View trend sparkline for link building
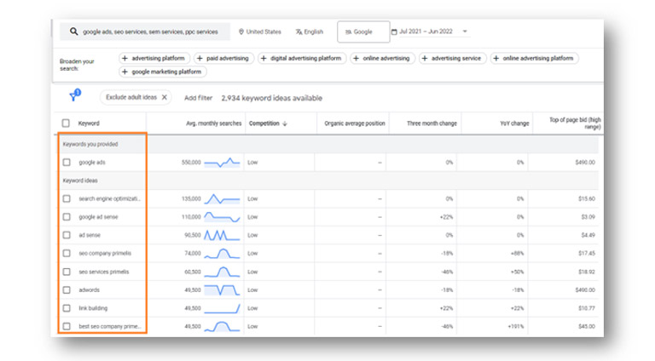Viewport: 655px width, 361px height. click(222, 308)
